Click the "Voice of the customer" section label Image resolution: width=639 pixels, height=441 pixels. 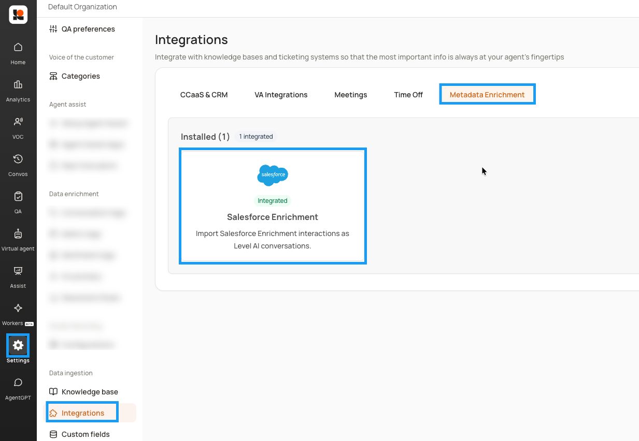81,57
